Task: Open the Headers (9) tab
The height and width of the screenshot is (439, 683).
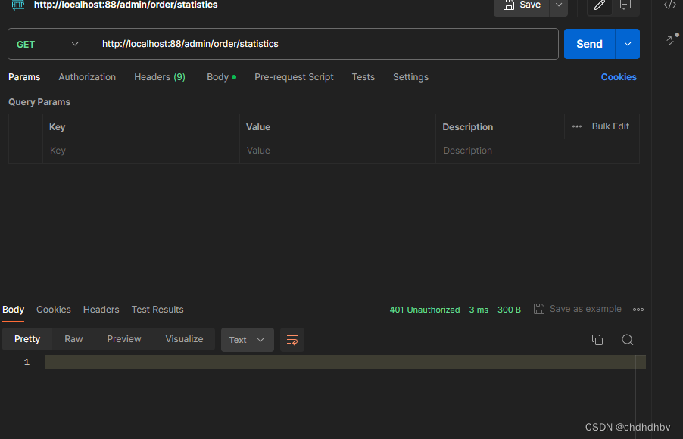Action: click(x=160, y=77)
